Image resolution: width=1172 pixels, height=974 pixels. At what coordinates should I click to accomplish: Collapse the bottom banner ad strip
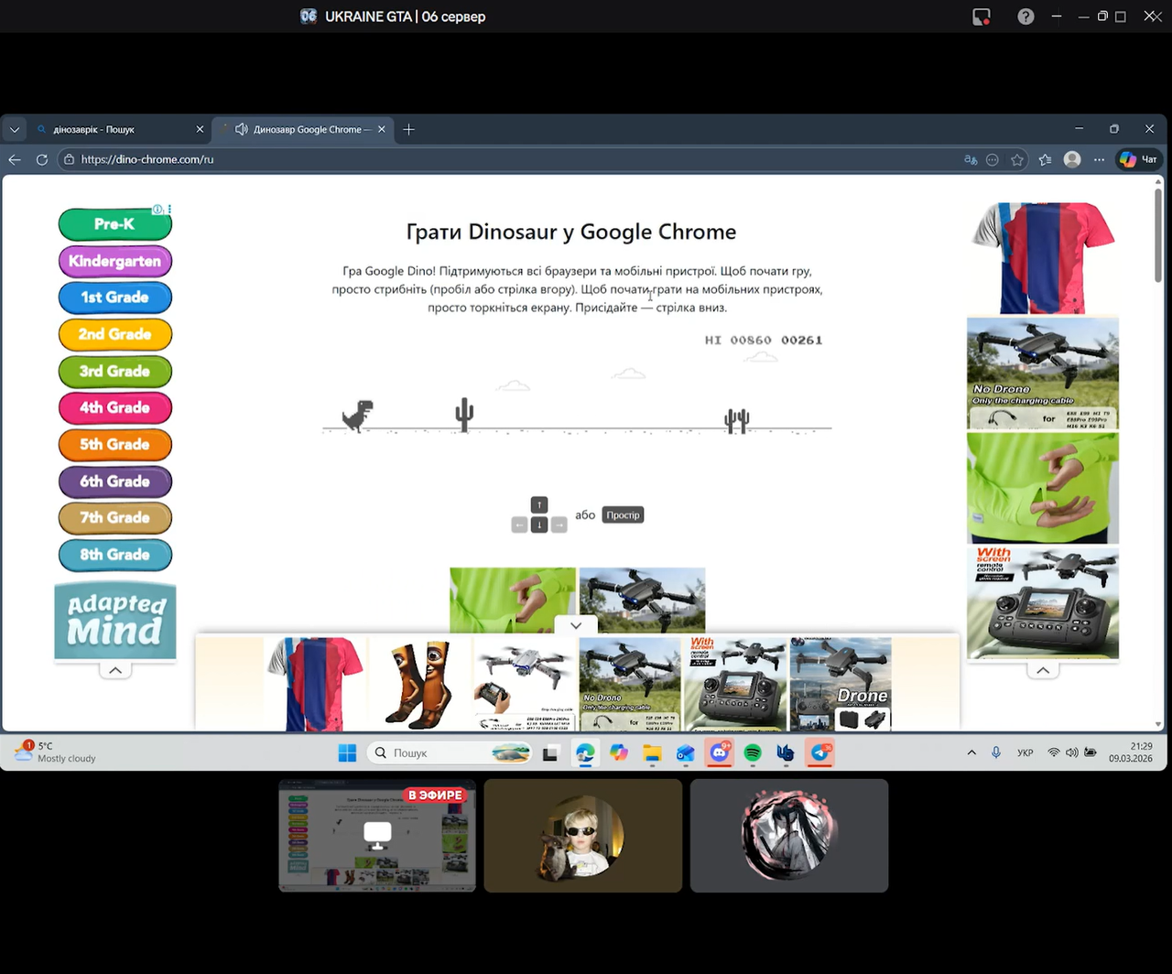(576, 625)
